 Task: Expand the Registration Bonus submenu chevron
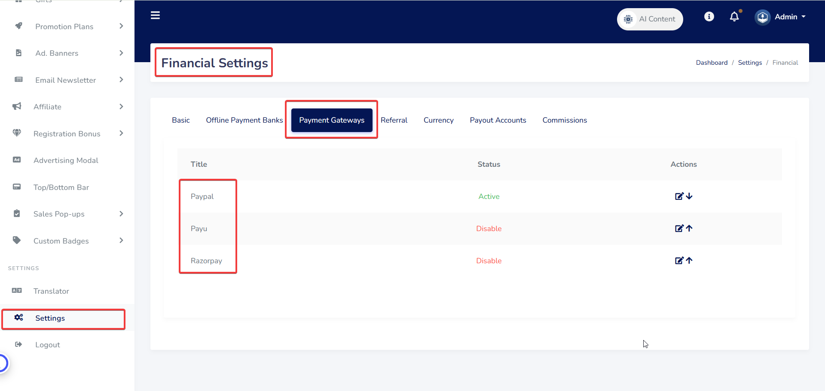(x=121, y=133)
